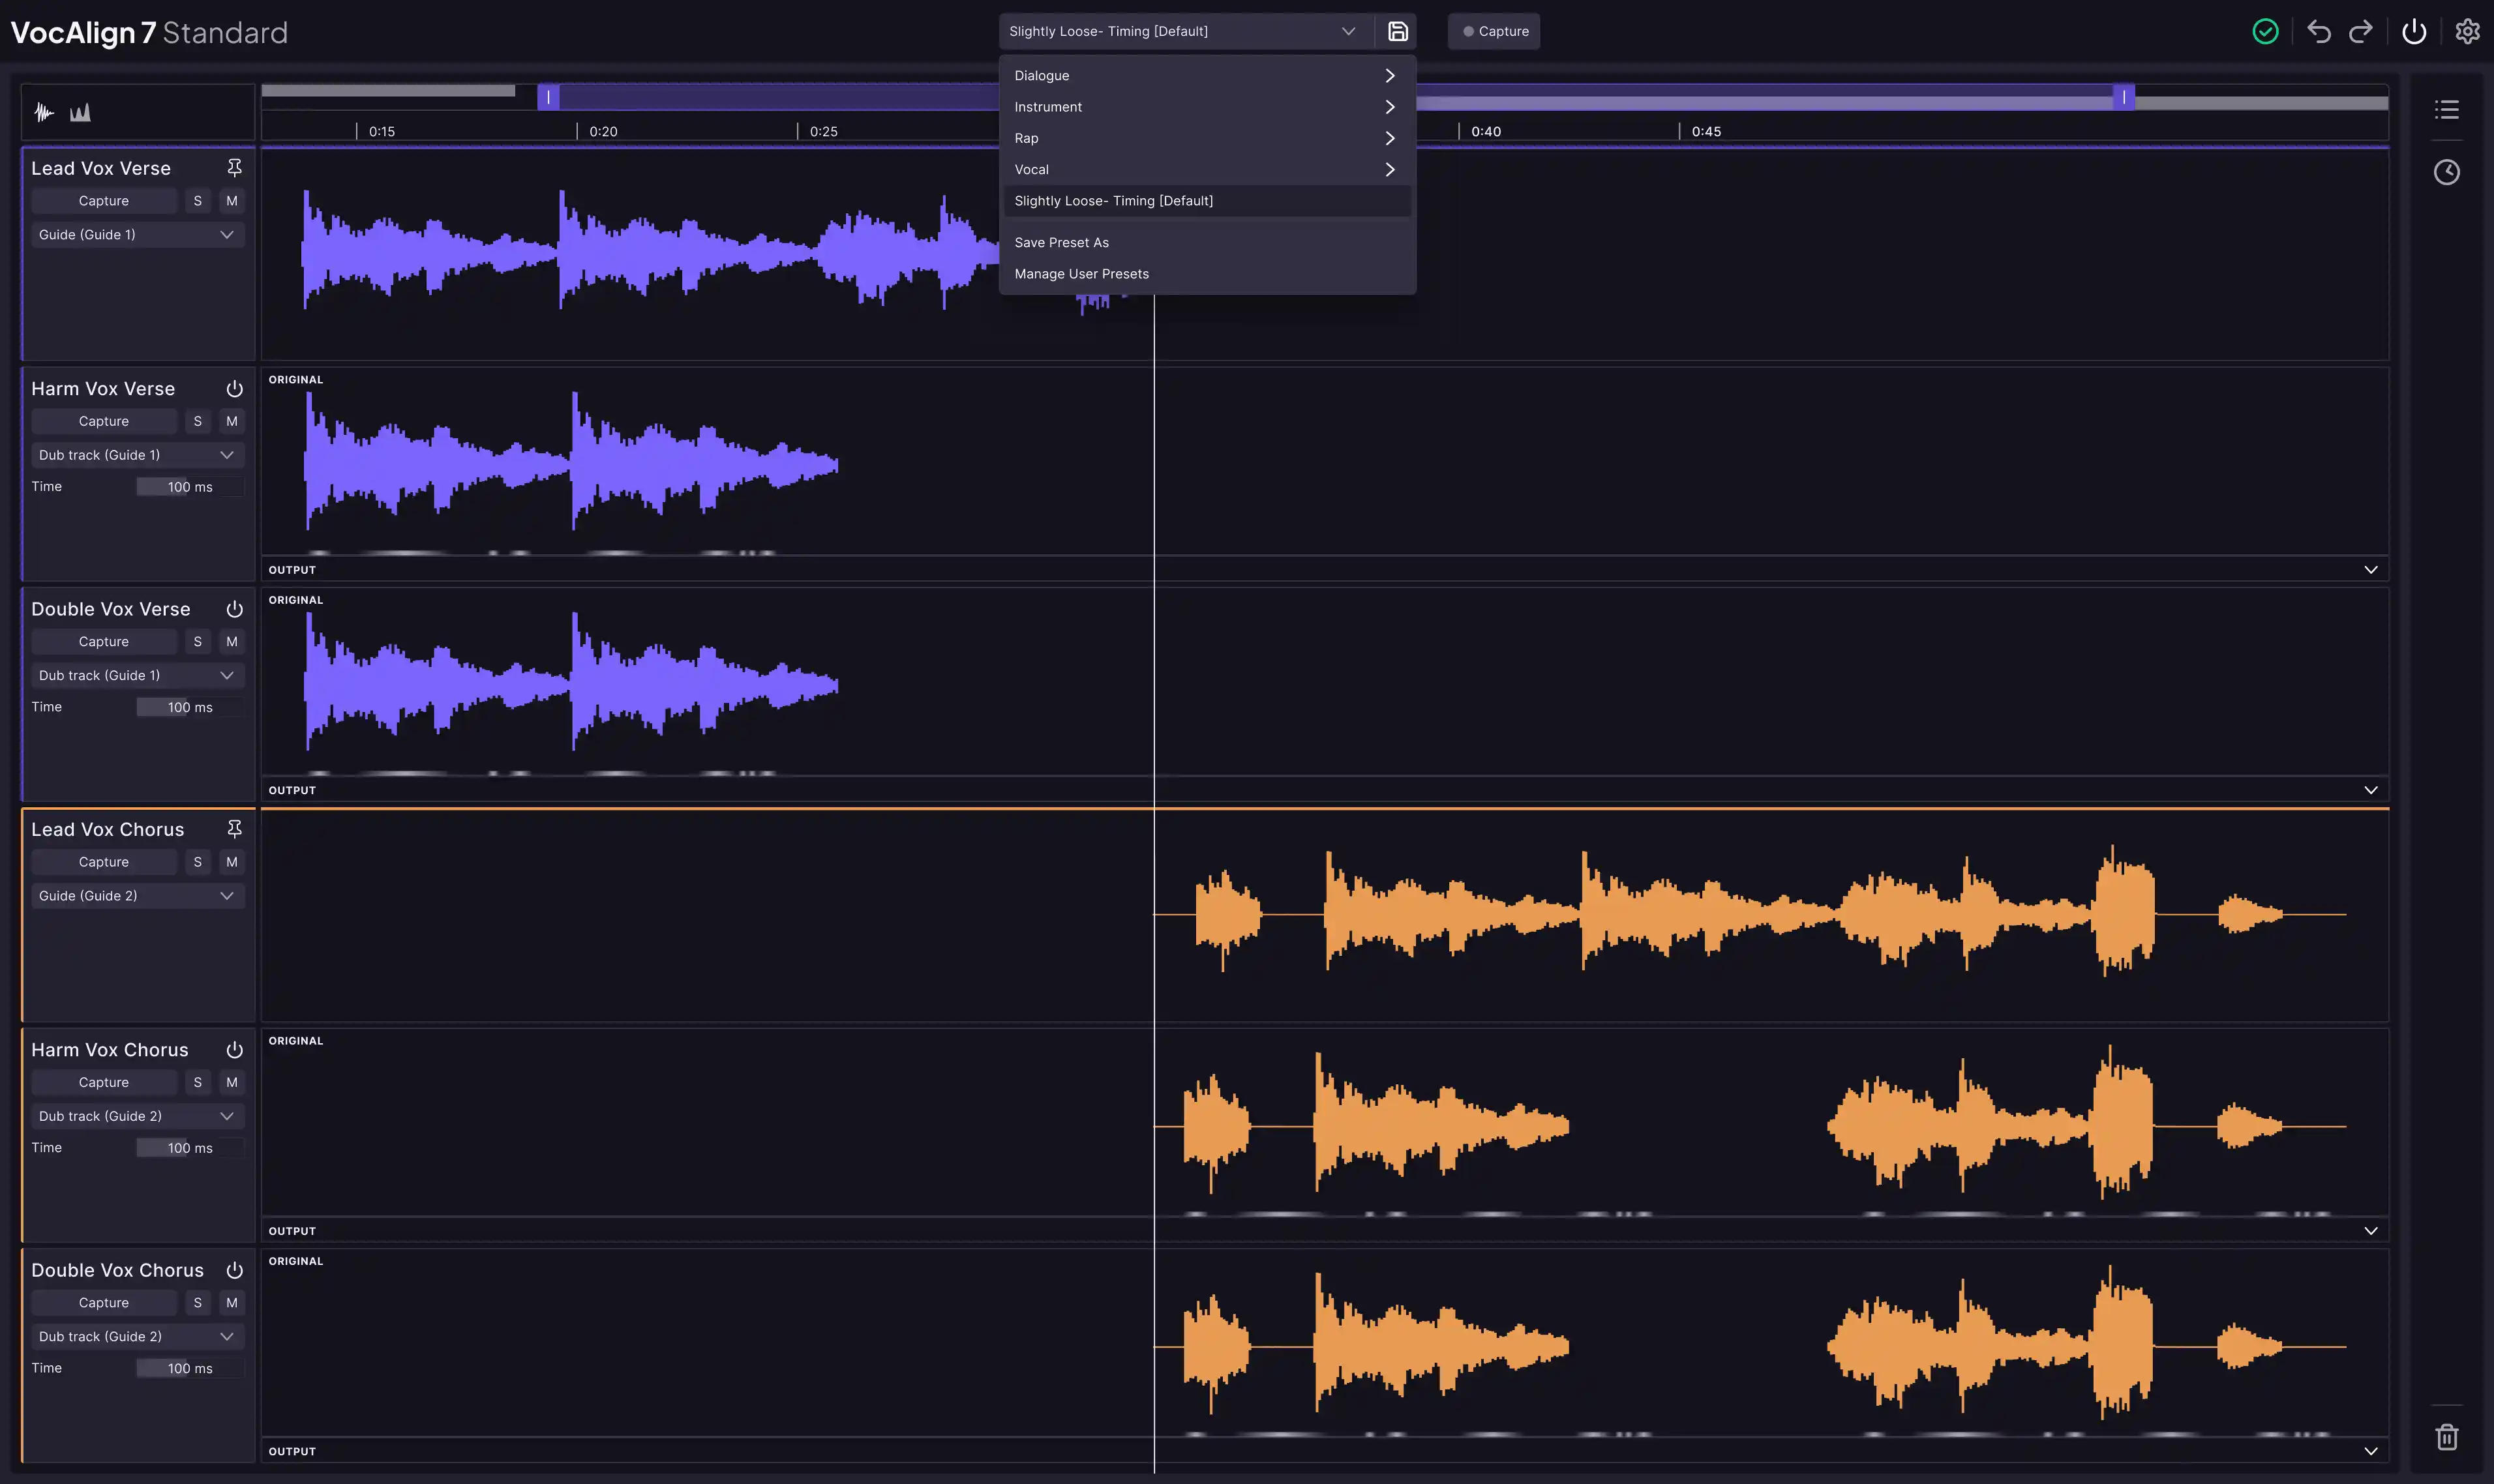Click the green checkmark status icon
2494x1484 pixels.
[x=2265, y=31]
